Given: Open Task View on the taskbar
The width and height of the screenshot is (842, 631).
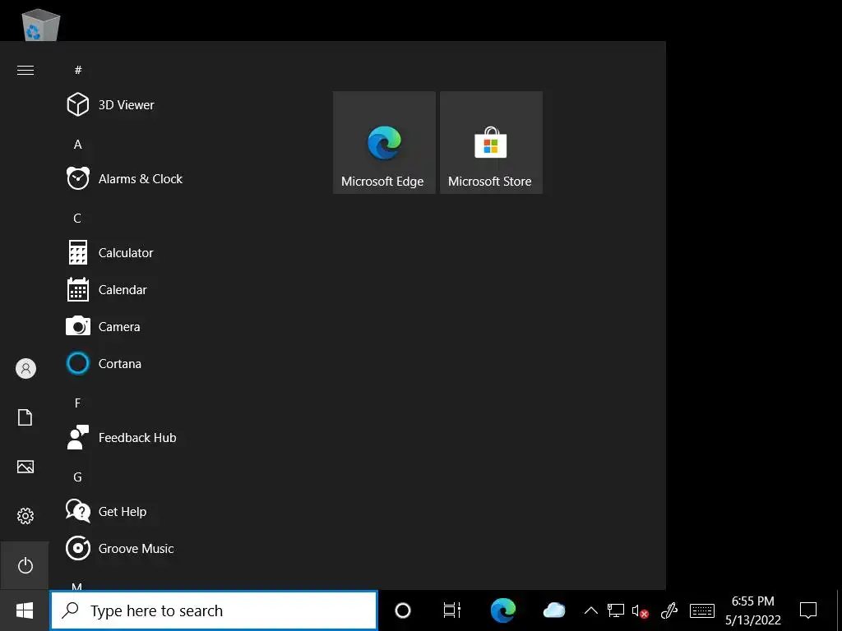Looking at the screenshot, I should click(x=452, y=610).
